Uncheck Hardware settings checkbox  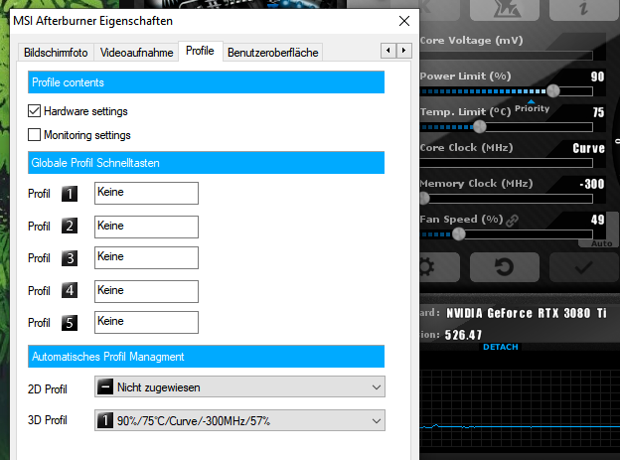point(35,111)
